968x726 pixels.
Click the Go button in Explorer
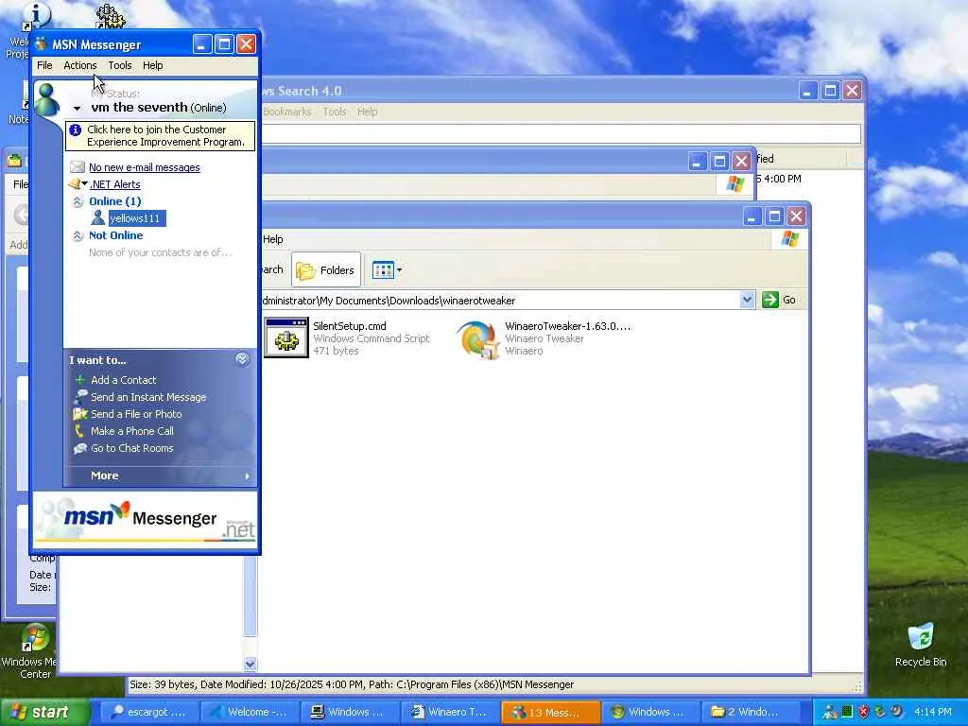[780, 300]
